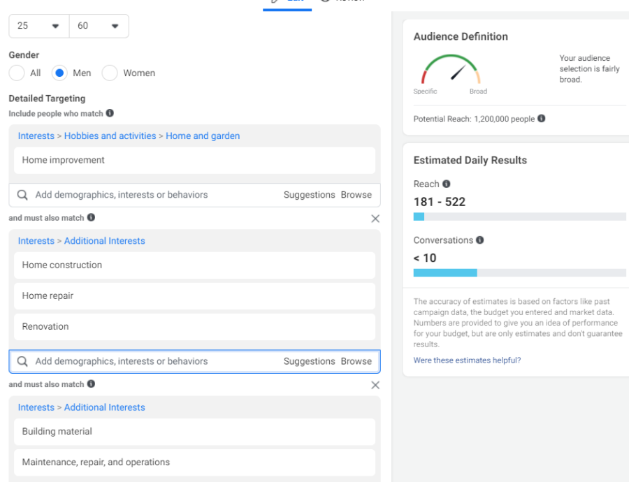Click the second 'Add demographics, interests' input field
The image size is (629, 482).
point(140,361)
